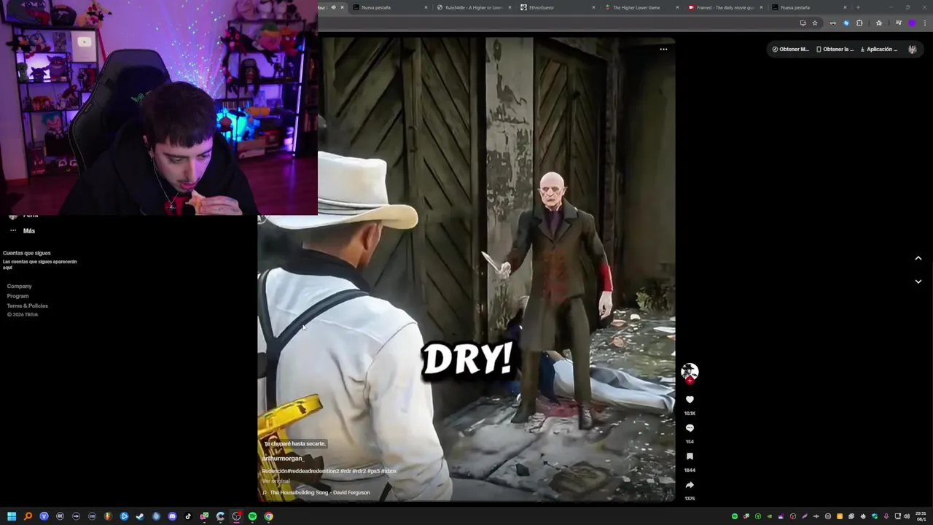Open taskbar Search magnifier
The width and height of the screenshot is (933, 525).
click(x=28, y=516)
